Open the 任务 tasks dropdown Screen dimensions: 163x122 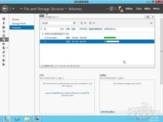tap(150, 17)
